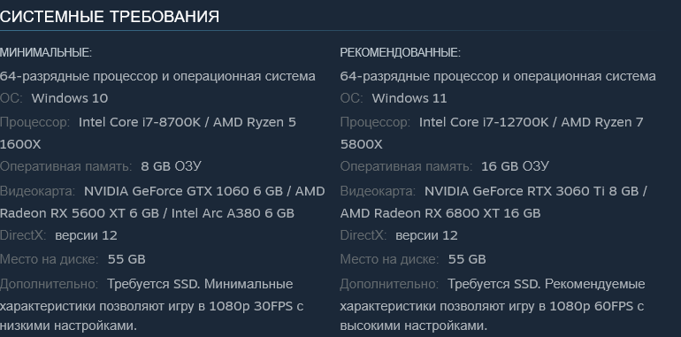Click AMD Radeon RX 6800 XT line
681x337 pixels.
[x=440, y=213]
